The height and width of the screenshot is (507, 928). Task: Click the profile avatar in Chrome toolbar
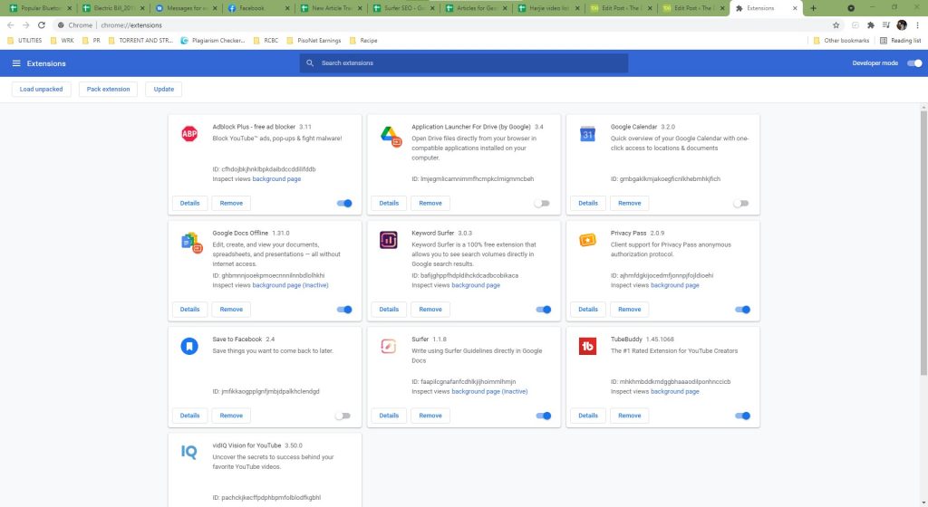tap(902, 25)
